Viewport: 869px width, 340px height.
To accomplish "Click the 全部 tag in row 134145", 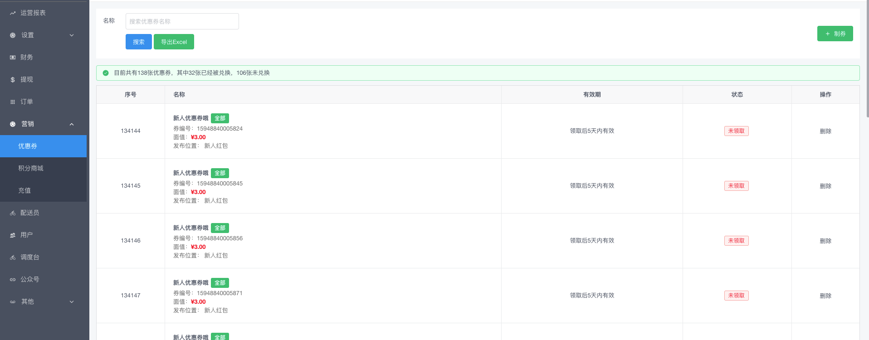I will [x=220, y=173].
